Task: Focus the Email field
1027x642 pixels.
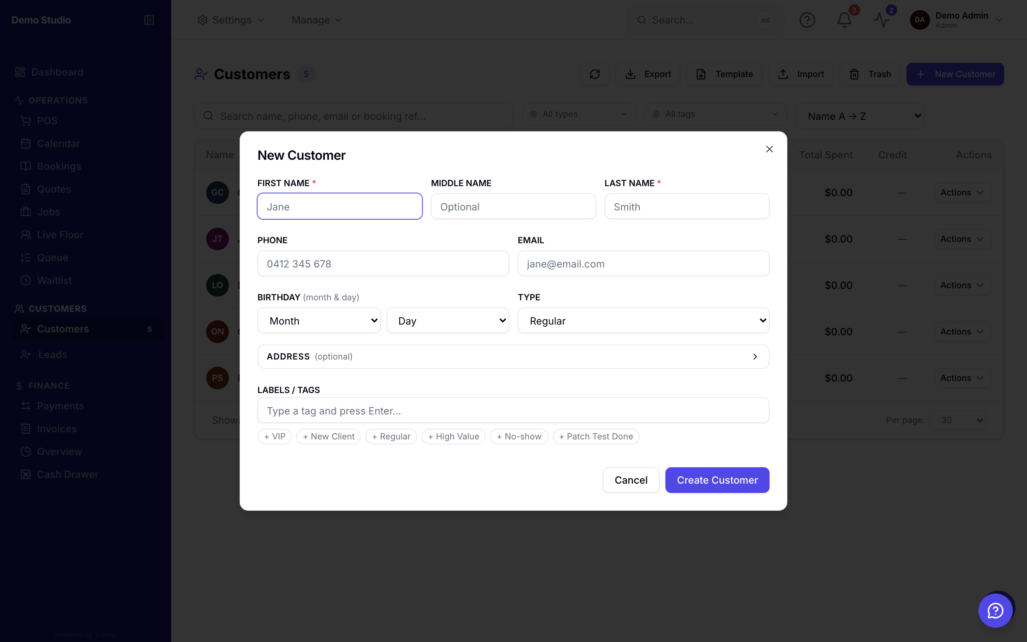Action: click(x=643, y=263)
